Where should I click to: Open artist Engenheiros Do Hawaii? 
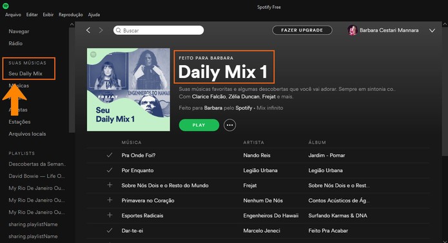tap(271, 215)
